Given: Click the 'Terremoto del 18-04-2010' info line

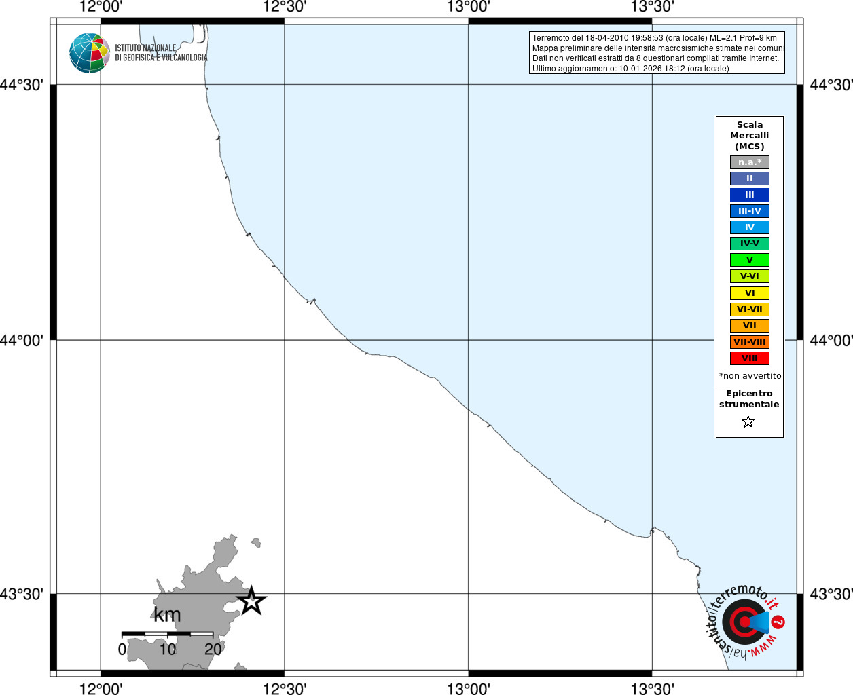Looking at the screenshot, I should tap(655, 38).
